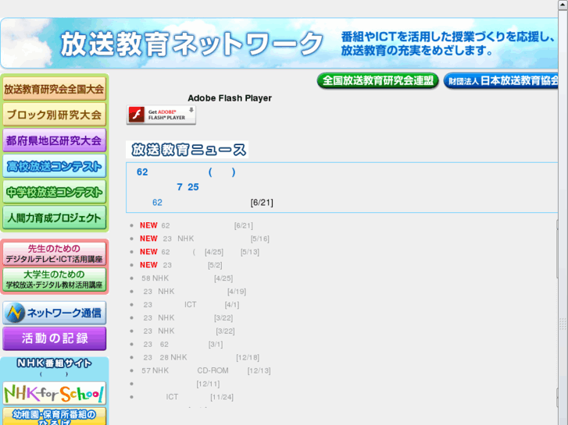Open the news item dated [3/1]
568x425 pixels.
[x=183, y=345]
